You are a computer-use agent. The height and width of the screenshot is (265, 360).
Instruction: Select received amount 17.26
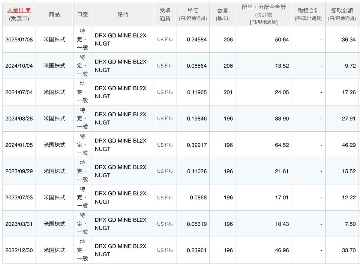349,92
